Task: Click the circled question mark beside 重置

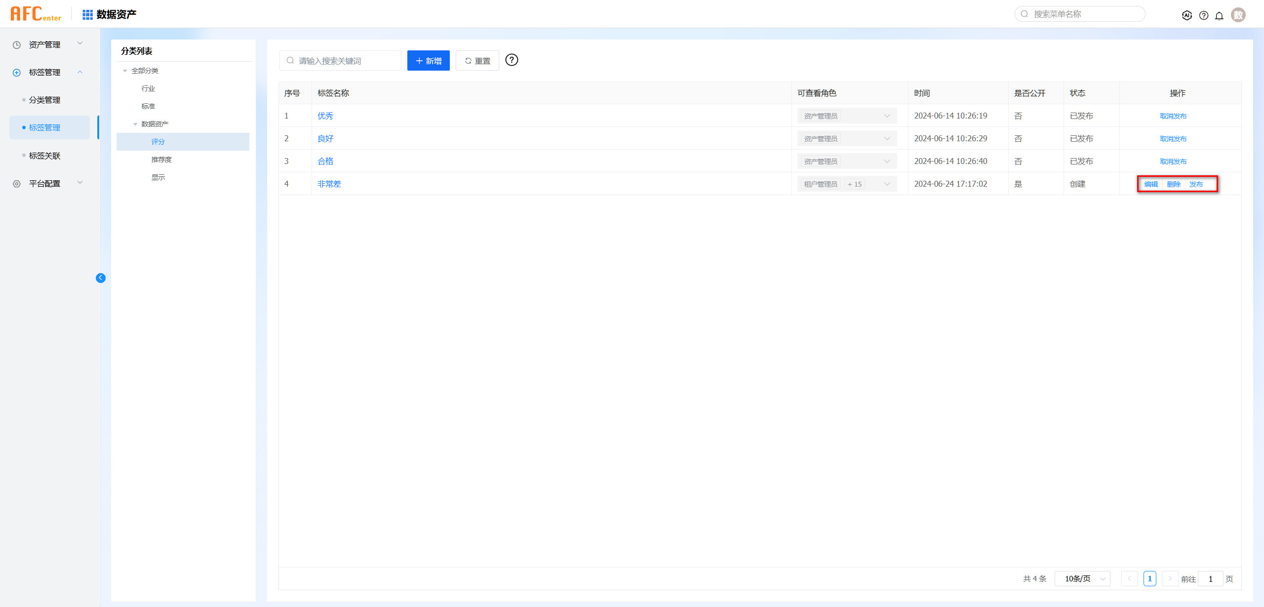Action: click(512, 60)
